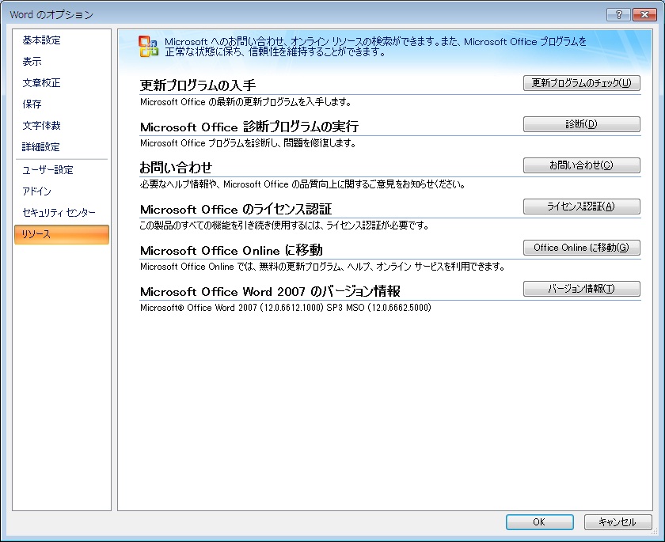Open the アドイン page

[x=37, y=191]
